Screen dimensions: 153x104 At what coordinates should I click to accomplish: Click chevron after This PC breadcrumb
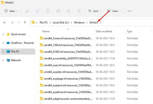tap(50, 23)
